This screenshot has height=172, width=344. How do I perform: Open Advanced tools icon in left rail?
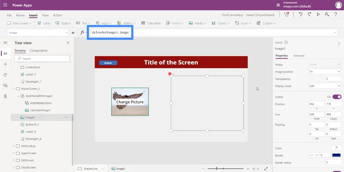coord(5,96)
